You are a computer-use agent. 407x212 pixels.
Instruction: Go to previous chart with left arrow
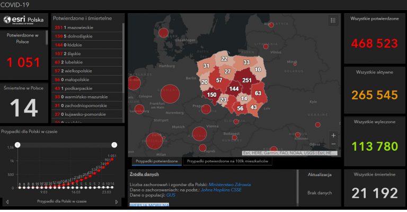pyautogui.click(x=7, y=201)
